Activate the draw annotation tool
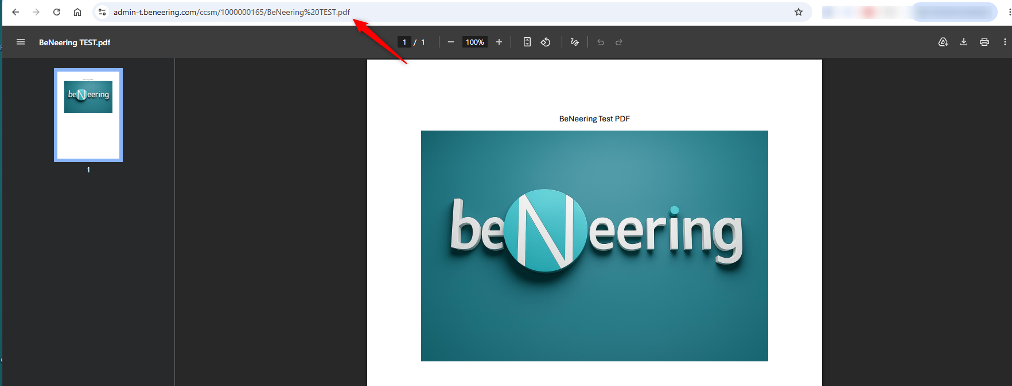The height and width of the screenshot is (386, 1012). tap(574, 42)
